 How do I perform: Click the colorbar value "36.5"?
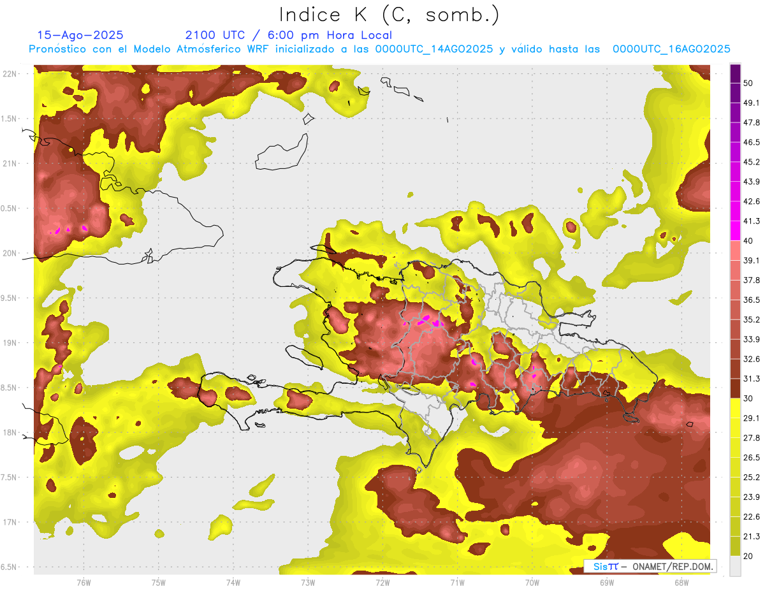751,300
